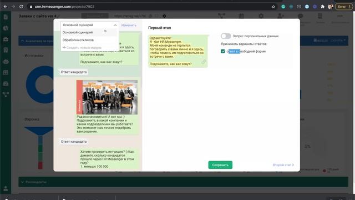Screen dimensions: 355x200
Task: Click the user profile icon at sidebar bottom
Action: [x=6, y=188]
